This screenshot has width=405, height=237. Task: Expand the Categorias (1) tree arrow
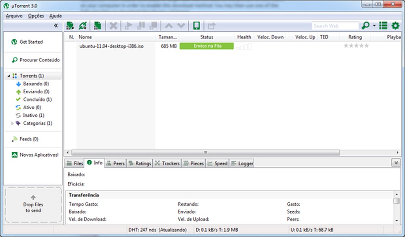12,123
